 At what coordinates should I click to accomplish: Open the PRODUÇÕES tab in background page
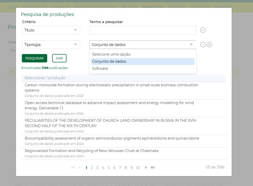click(153, 7)
